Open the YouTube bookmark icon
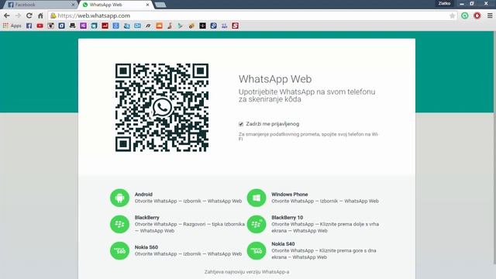Viewport: 496px width, 279px height. pyautogui.click(x=40, y=26)
